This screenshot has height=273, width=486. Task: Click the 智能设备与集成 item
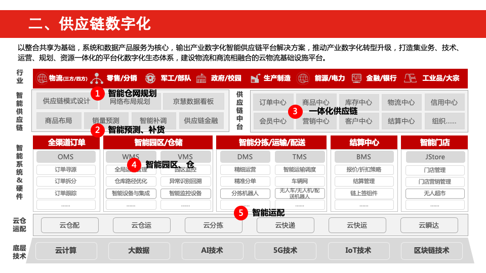(x=131, y=194)
